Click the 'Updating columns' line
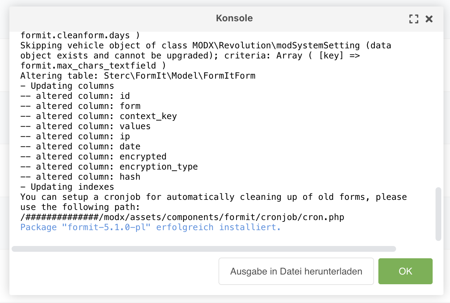This screenshot has width=450, height=303. (x=67, y=86)
